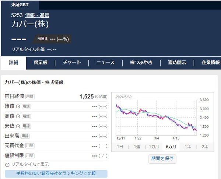Click the clock icon beside リアルタイムで表示
Image resolution: width=221 pixels, height=179 pixels.
(7, 165)
